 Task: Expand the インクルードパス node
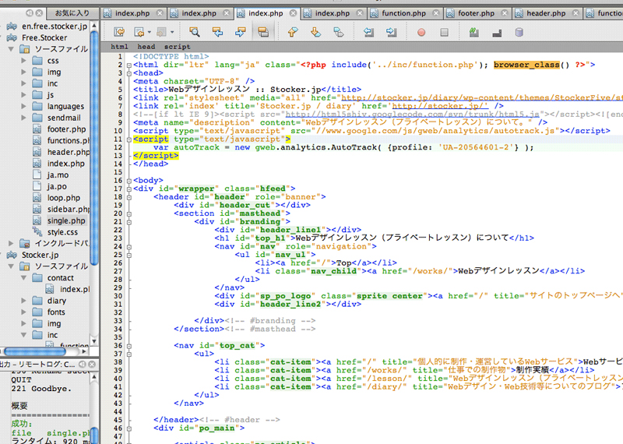[x=11, y=243]
